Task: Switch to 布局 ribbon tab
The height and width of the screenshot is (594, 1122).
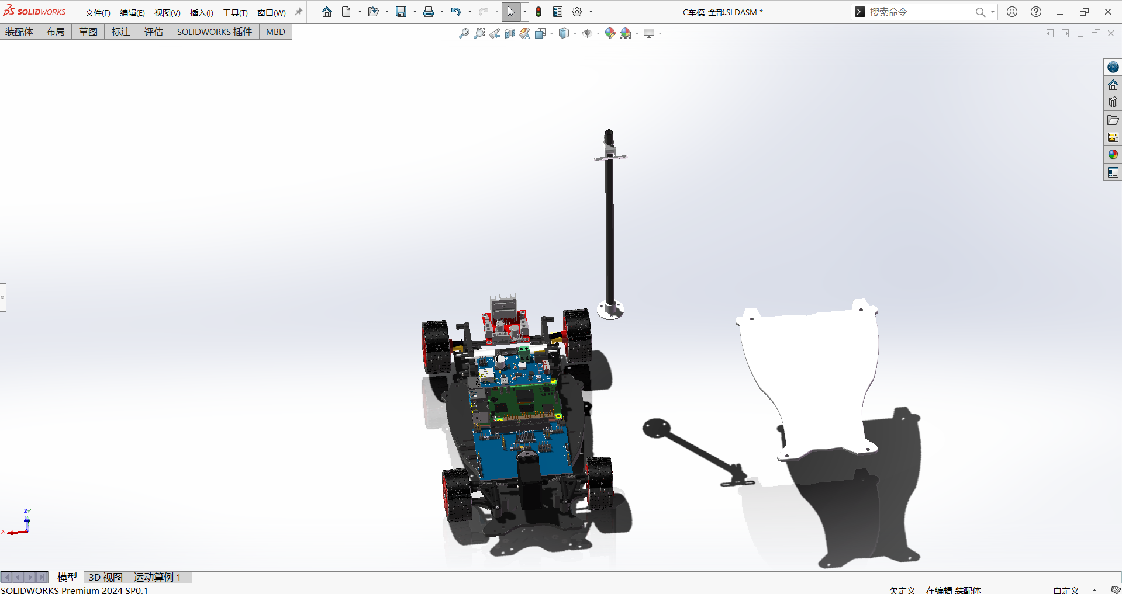Action: click(x=56, y=32)
